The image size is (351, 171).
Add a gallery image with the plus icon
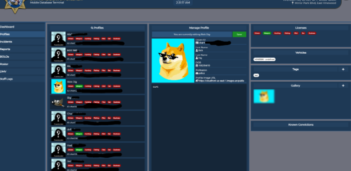(x=343, y=85)
